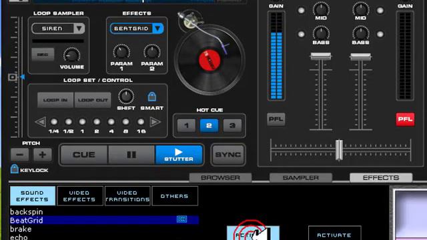Click the Loop In button
This screenshot has width=427, height=240.
click(x=55, y=100)
